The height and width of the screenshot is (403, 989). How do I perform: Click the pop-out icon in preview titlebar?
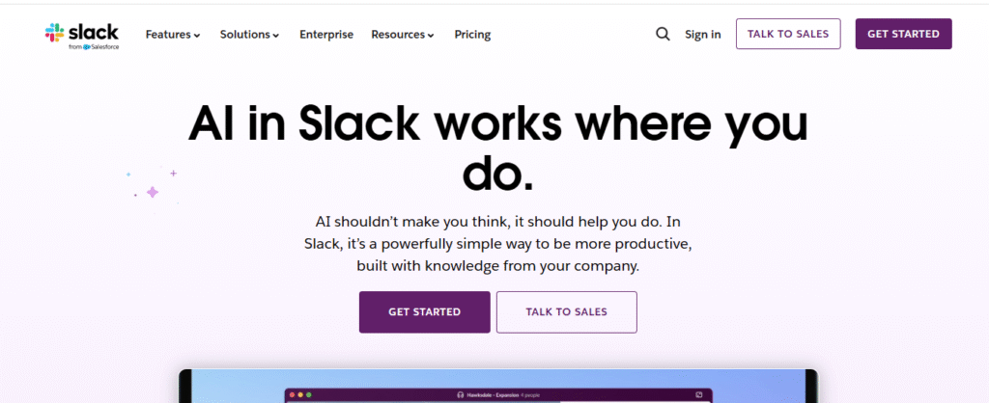pyautogui.click(x=699, y=395)
